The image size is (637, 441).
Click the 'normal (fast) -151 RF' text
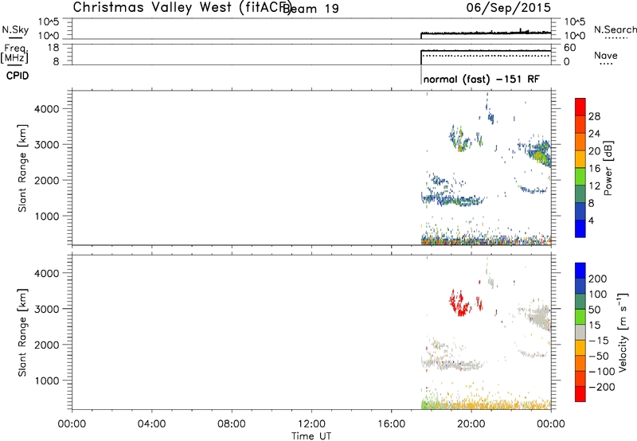482,79
